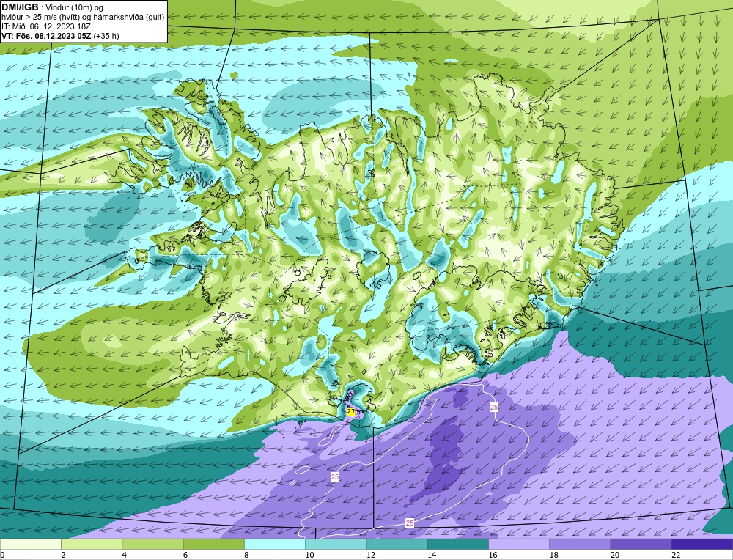Select the medium purple 18–20 m/s legend swatch

tap(580, 545)
